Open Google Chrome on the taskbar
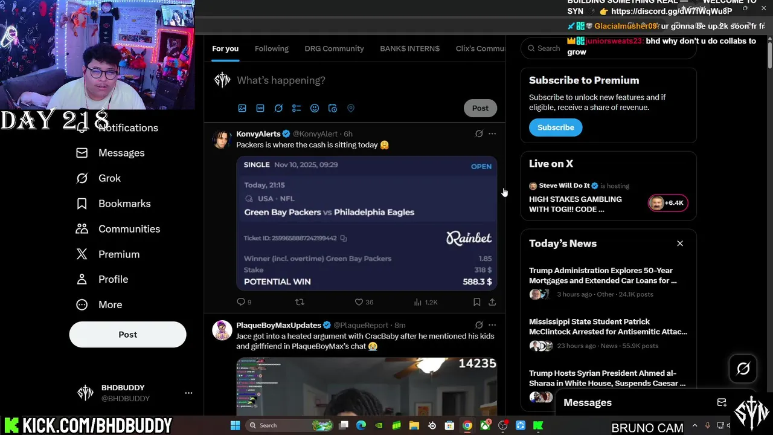This screenshot has height=435, width=773. (467, 425)
